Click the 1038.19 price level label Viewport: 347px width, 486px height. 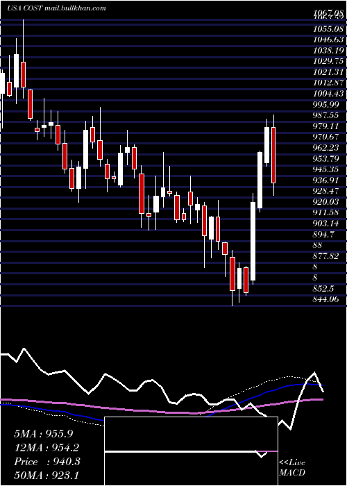pyautogui.click(x=328, y=51)
